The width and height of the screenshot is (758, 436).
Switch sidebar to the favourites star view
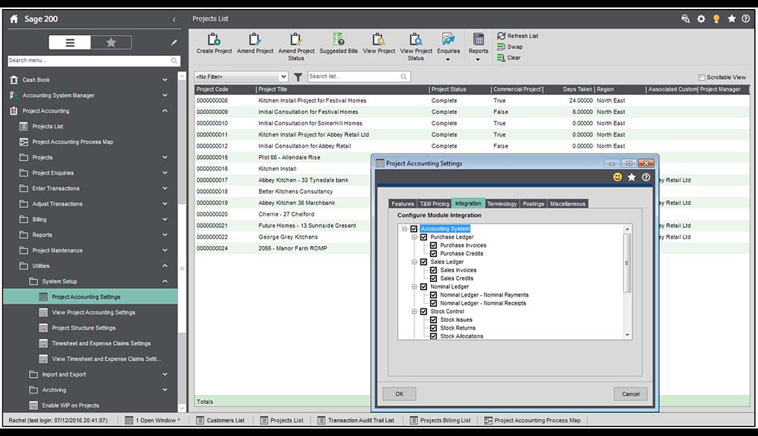pyautogui.click(x=111, y=42)
